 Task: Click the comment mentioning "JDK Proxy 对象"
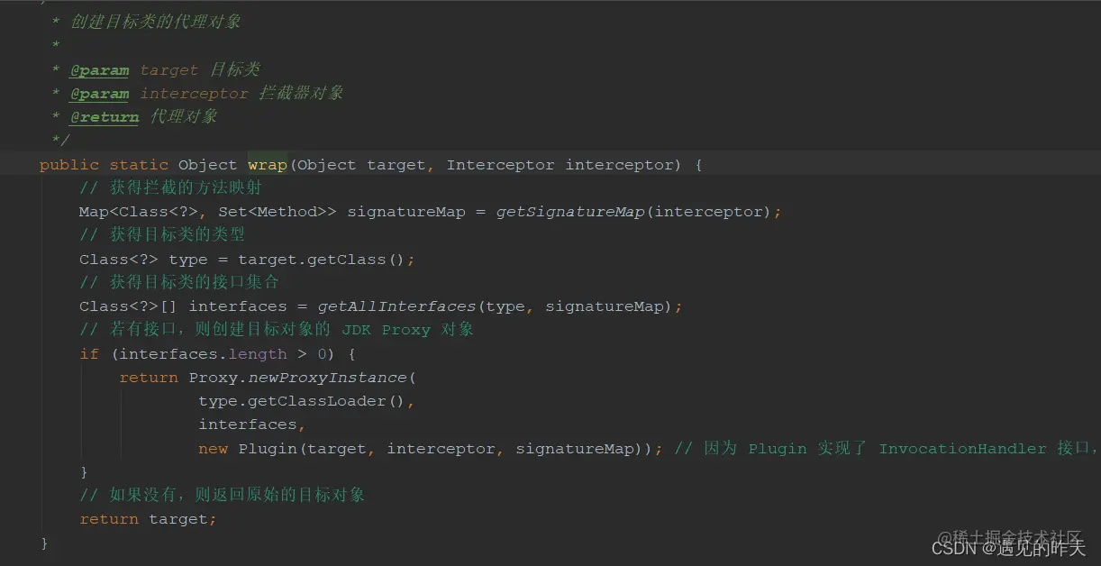(x=277, y=329)
